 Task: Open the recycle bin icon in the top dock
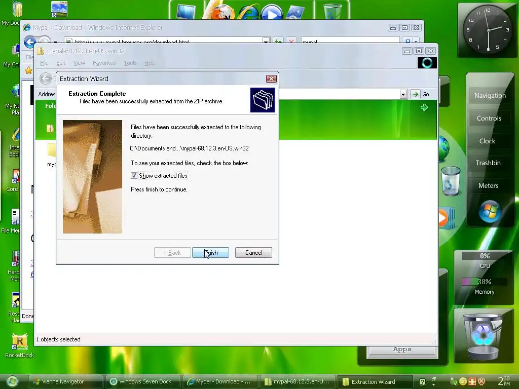click(x=332, y=11)
